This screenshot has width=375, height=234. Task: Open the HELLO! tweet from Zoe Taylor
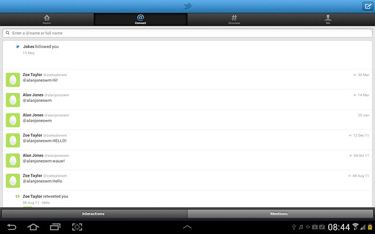click(x=187, y=140)
